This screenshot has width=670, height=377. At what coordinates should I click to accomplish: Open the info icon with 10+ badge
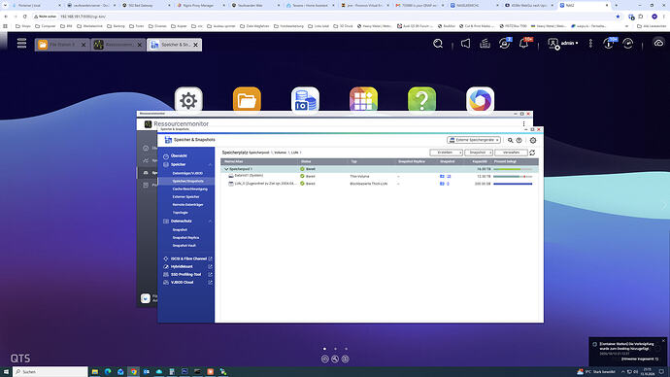pos(610,43)
